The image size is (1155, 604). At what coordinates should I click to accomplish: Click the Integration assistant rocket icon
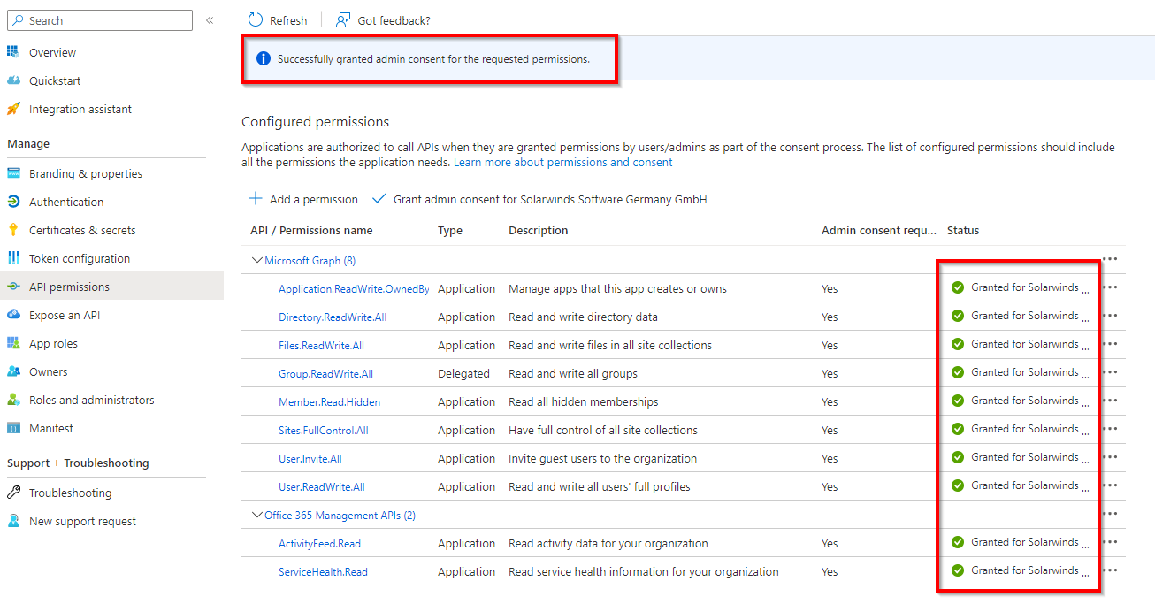point(13,109)
